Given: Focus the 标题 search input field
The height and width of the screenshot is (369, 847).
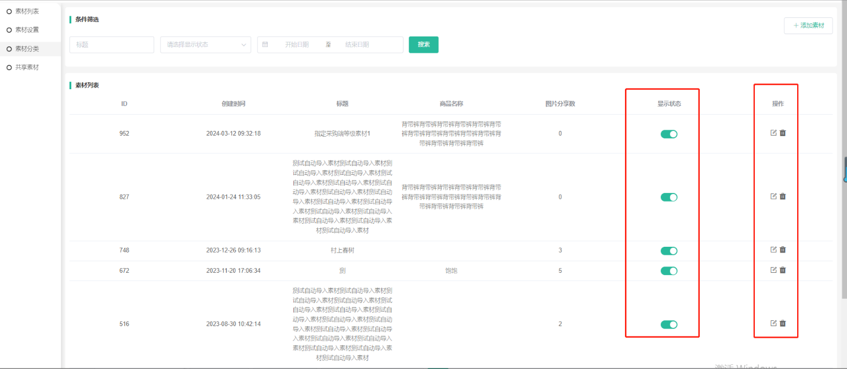Looking at the screenshot, I should 111,45.
